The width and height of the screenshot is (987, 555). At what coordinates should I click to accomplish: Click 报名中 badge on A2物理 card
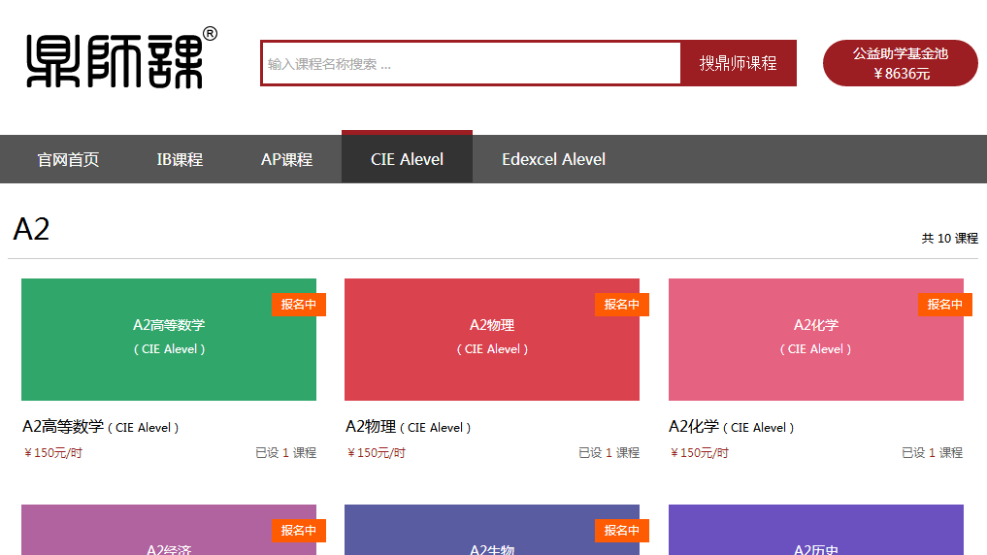tap(621, 305)
